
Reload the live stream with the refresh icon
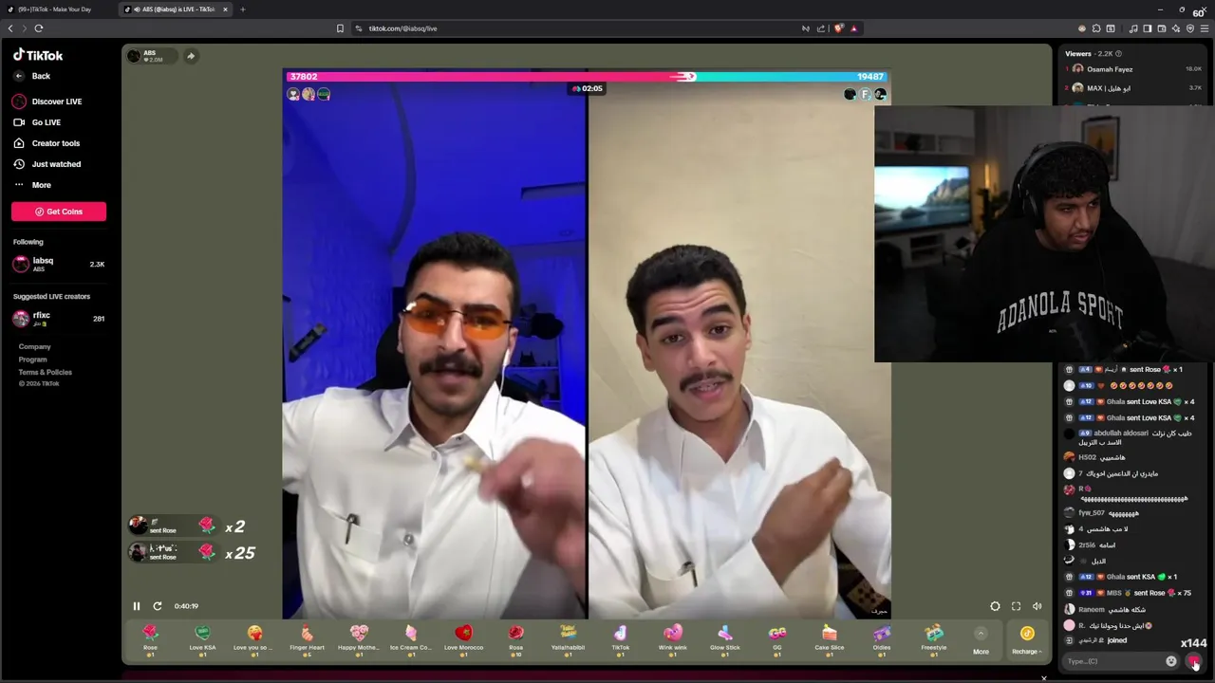click(x=158, y=606)
